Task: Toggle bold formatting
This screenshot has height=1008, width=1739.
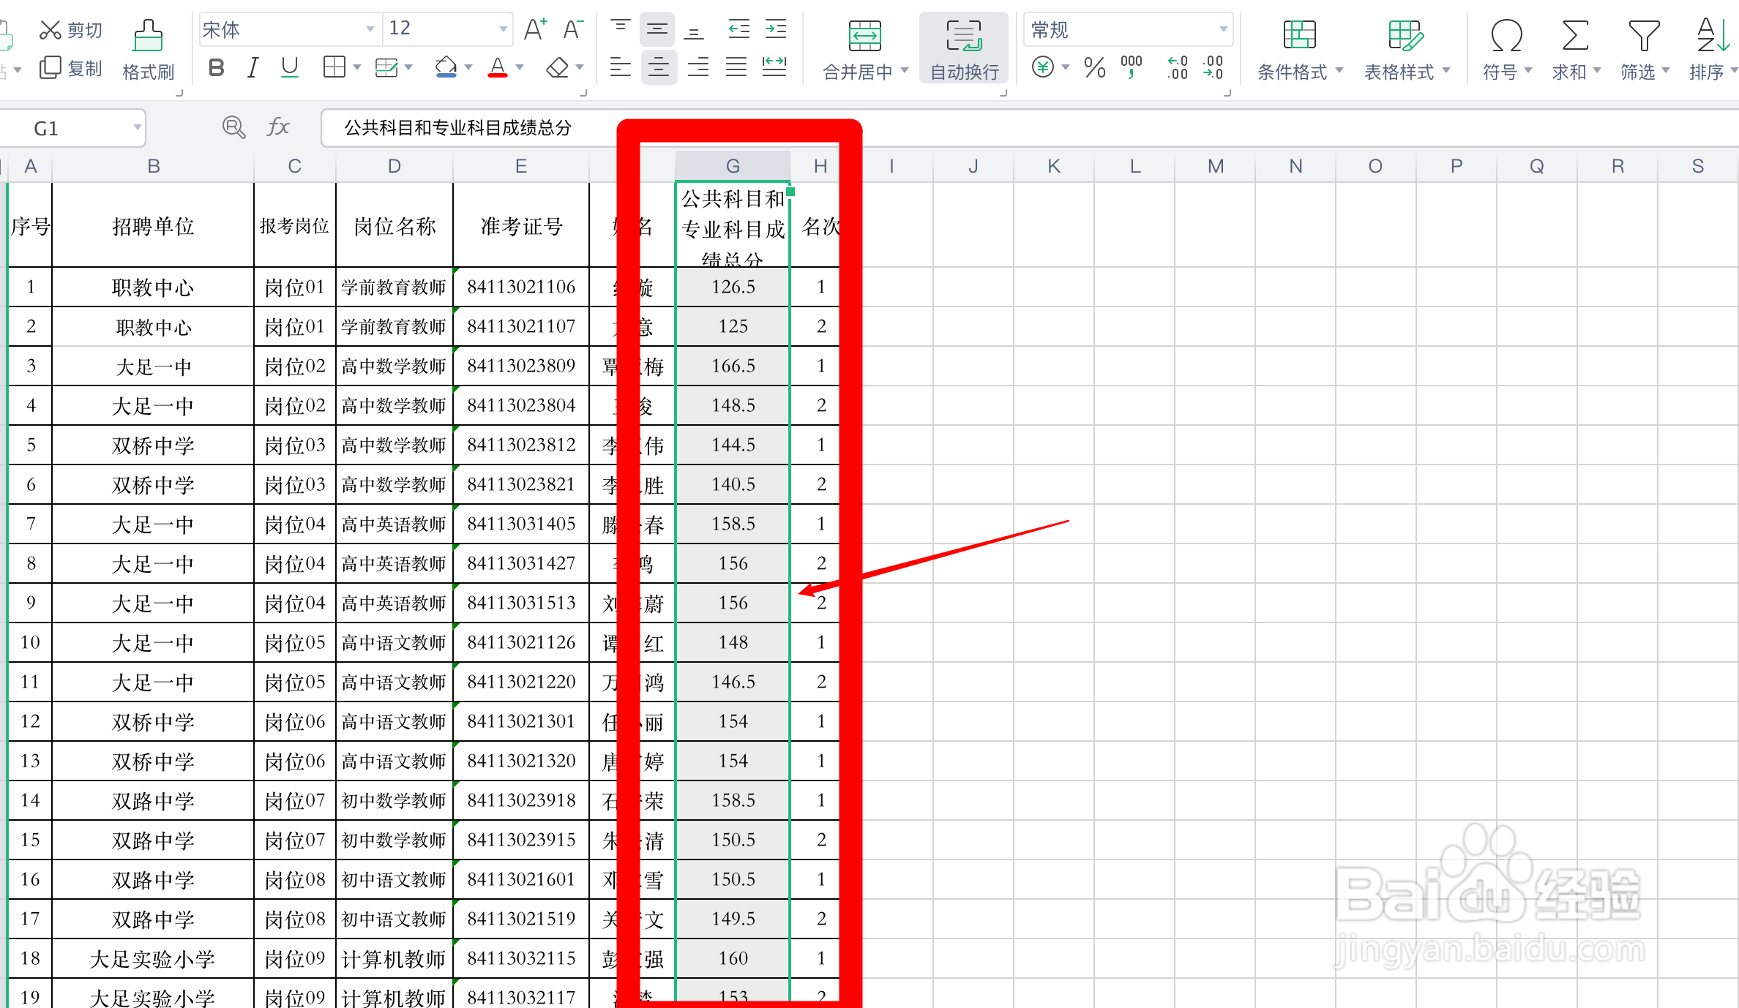Action: (216, 68)
